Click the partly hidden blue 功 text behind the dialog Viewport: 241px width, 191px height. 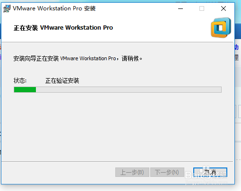(x=237, y=47)
